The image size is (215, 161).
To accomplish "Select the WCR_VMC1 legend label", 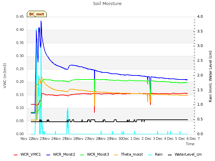I will click(x=31, y=154).
